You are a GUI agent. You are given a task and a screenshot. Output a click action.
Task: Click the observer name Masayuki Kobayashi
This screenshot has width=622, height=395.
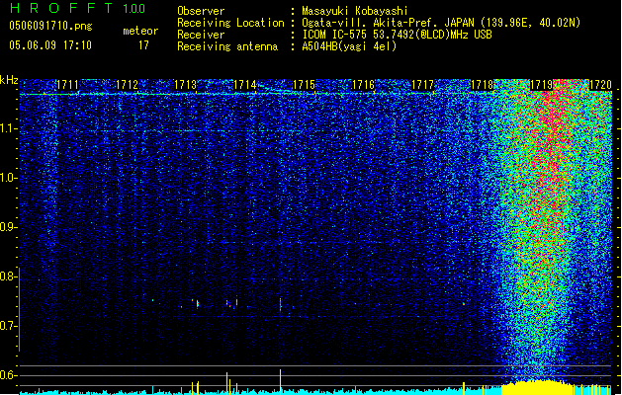[355, 11]
